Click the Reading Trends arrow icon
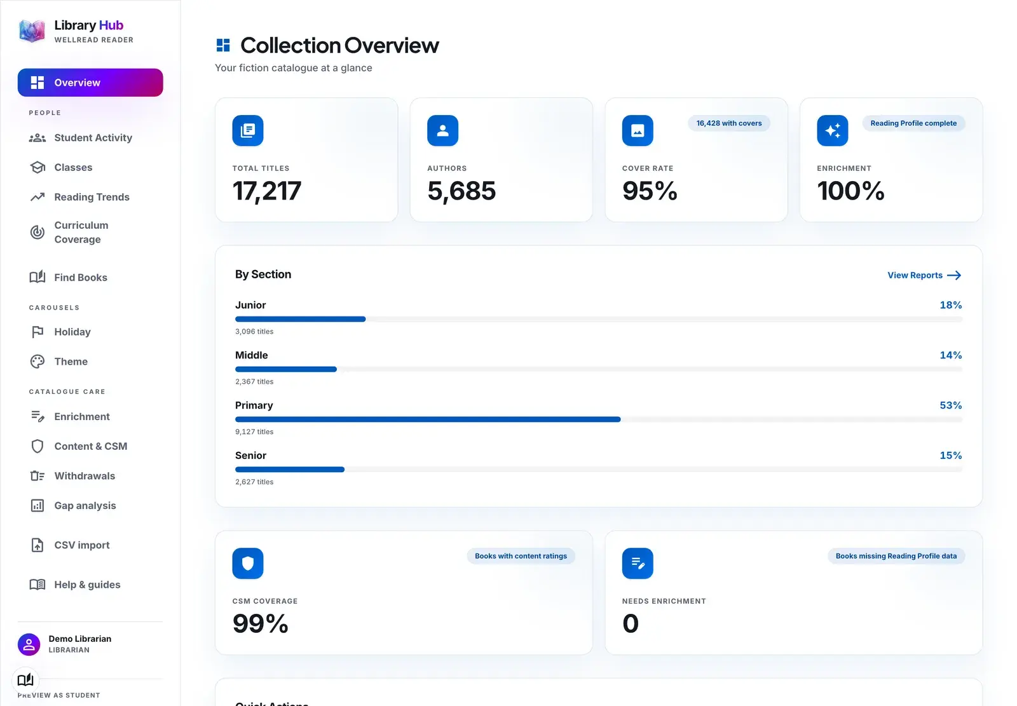Image resolution: width=1017 pixels, height=706 pixels. (x=38, y=197)
